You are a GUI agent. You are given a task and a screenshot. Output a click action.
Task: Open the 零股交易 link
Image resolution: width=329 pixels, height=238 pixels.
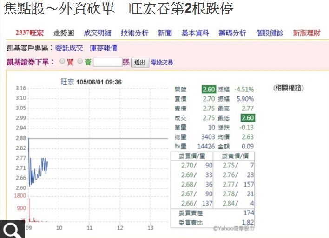pos(162,62)
